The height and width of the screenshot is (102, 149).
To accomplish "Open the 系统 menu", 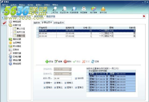I will pos(47,5).
